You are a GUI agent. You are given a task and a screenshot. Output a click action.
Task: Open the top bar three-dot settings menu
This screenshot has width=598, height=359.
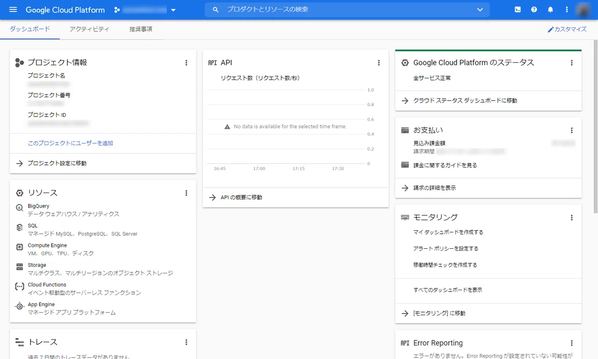pyautogui.click(x=567, y=9)
